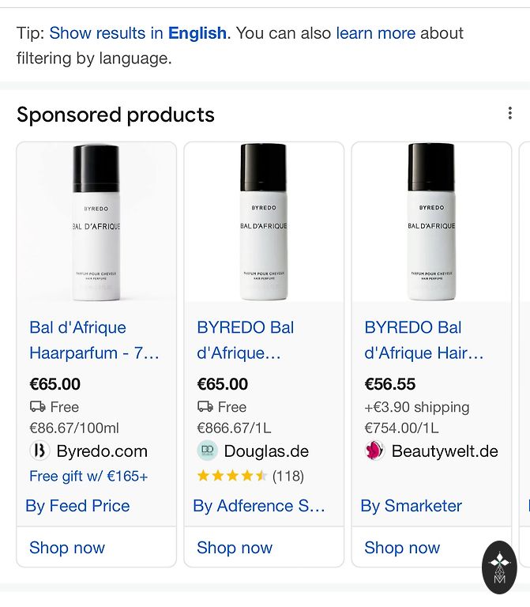
Task: Open the Douglas BYREDO Bal d'Afrique title
Action: [246, 340]
